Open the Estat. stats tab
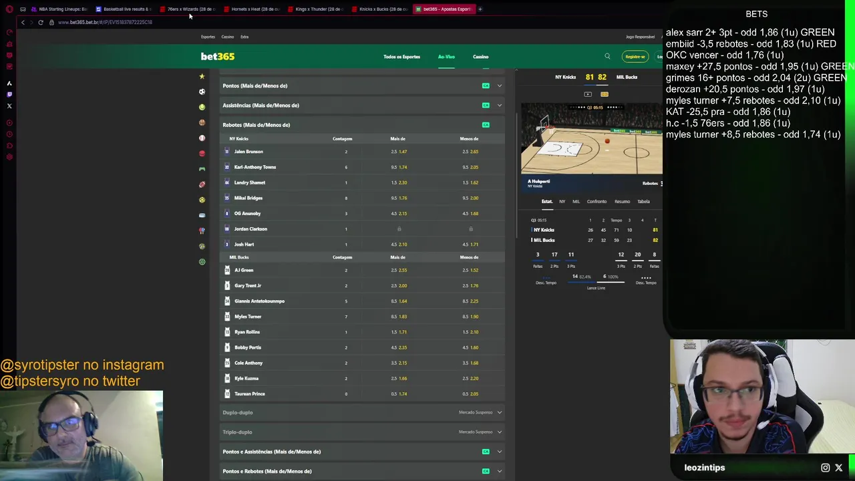Image resolution: width=855 pixels, height=481 pixels. (x=547, y=201)
